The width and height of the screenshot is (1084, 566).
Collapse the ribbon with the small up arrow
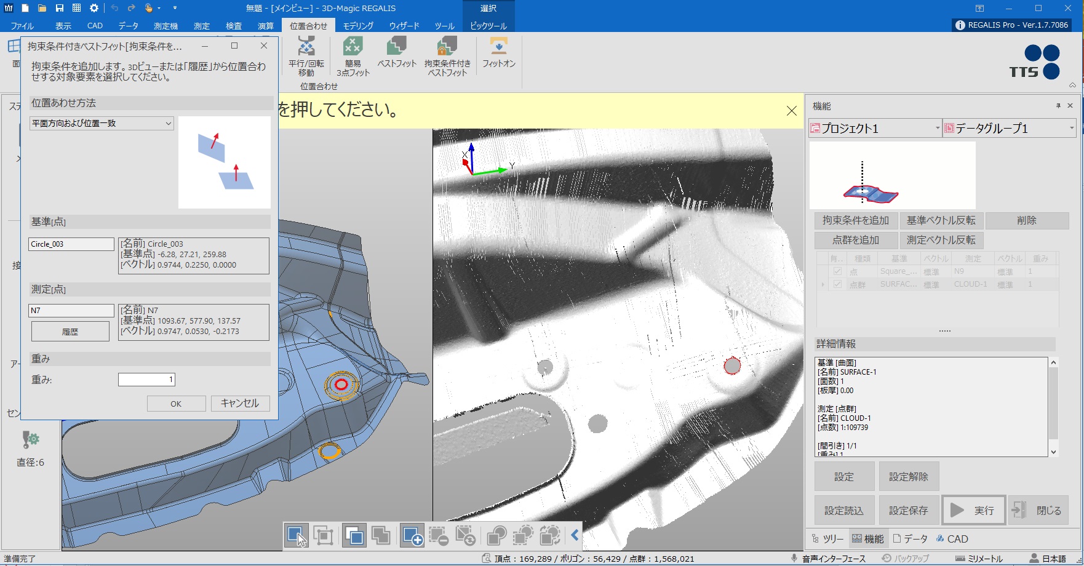pos(1072,85)
